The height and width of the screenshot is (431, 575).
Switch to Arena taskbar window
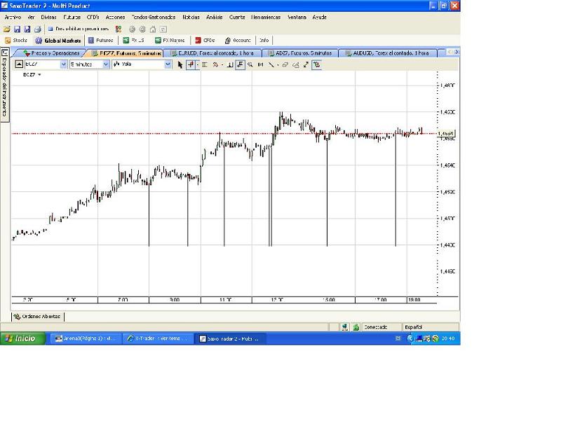86,338
